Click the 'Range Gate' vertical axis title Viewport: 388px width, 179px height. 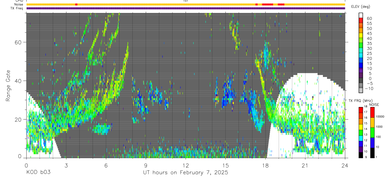(x=8, y=86)
